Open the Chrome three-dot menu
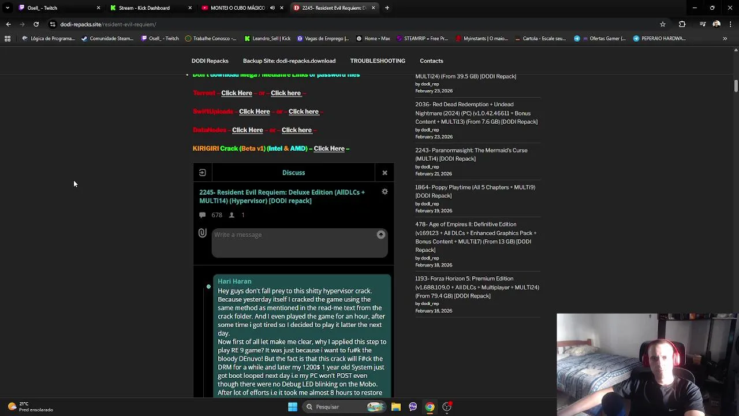 click(730, 24)
